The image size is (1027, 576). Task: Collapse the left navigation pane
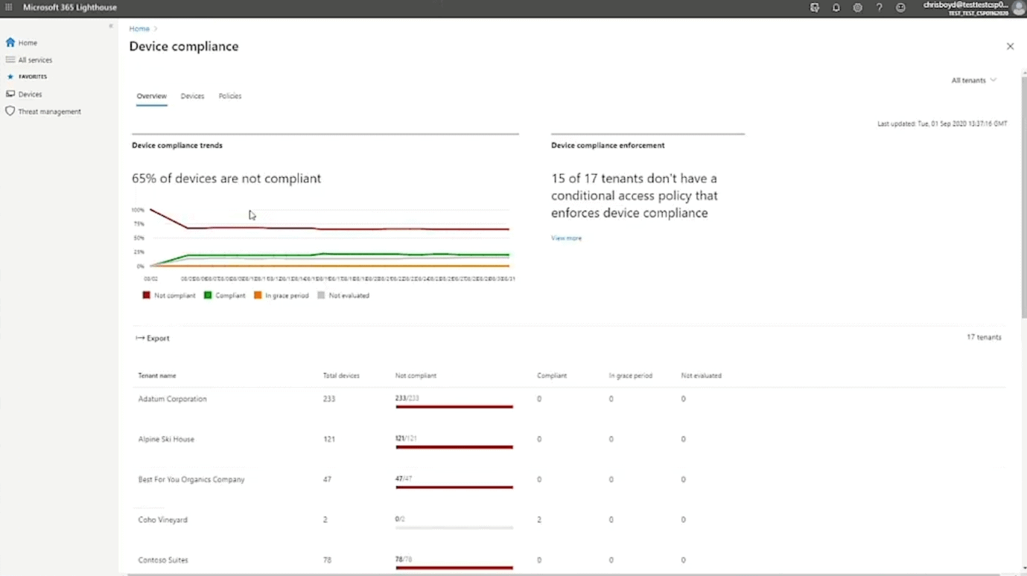[x=111, y=26]
